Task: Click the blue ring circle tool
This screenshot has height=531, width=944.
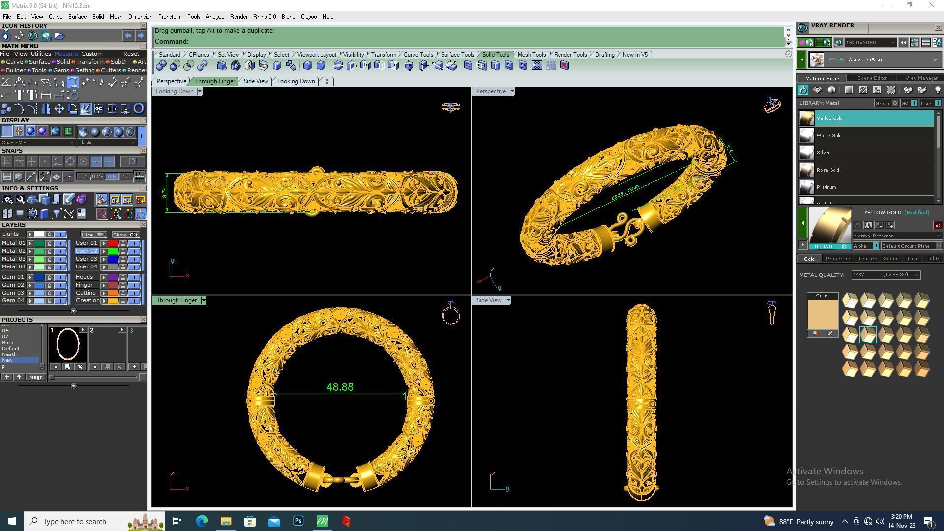Action: (x=139, y=109)
